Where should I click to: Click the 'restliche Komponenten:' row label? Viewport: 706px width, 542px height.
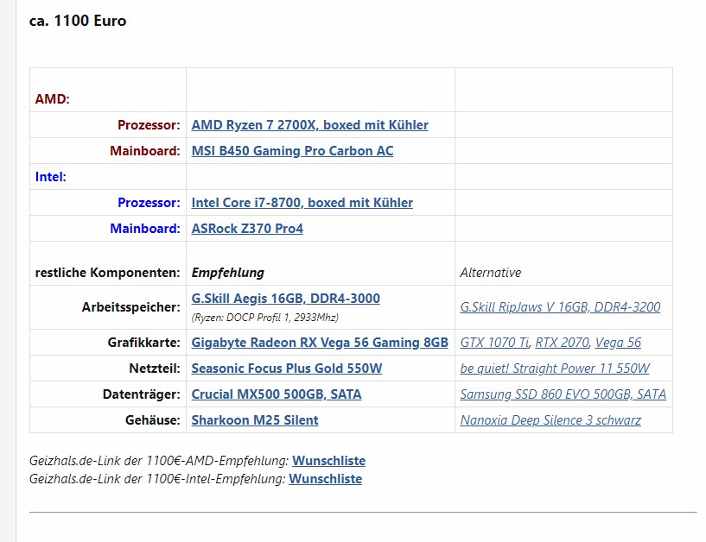click(x=108, y=273)
